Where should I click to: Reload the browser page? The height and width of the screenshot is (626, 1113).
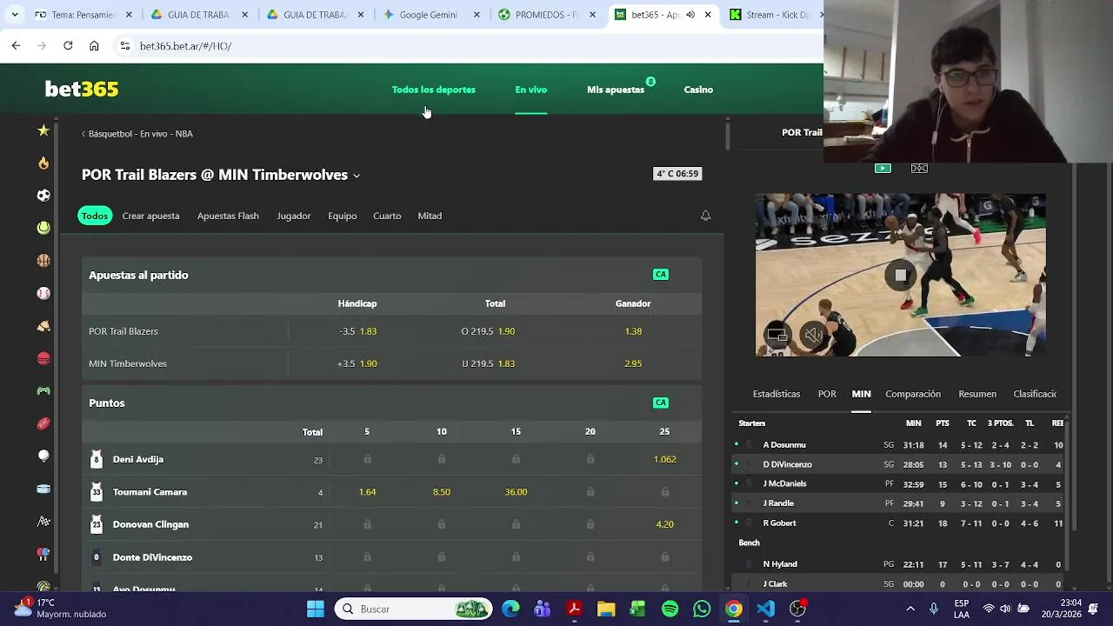tap(68, 46)
